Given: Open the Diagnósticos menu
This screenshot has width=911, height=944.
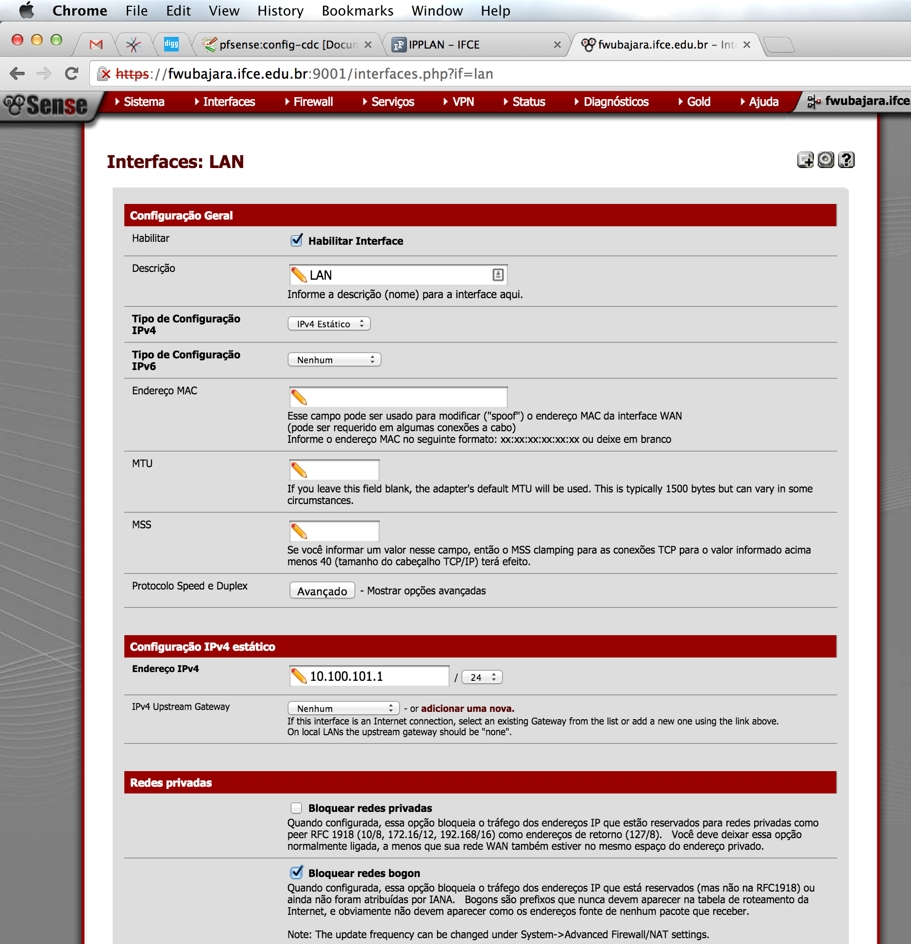Looking at the screenshot, I should point(611,101).
